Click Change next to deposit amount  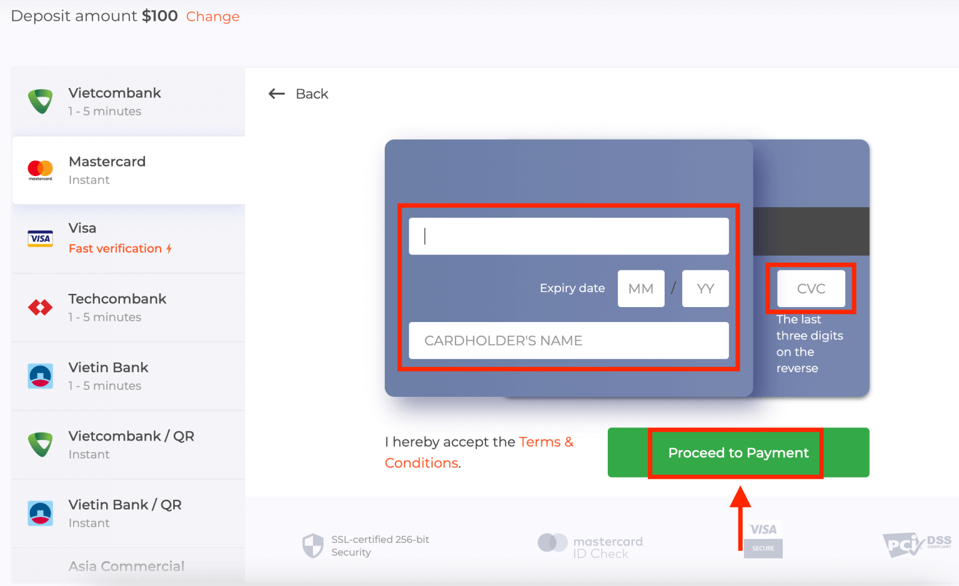pos(213,17)
